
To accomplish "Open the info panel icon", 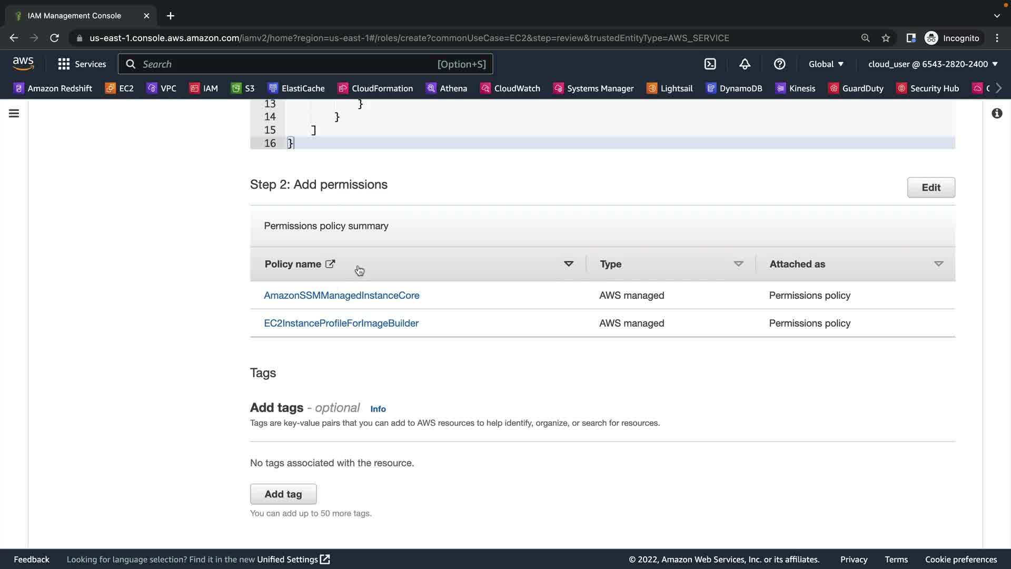I will click(x=997, y=113).
